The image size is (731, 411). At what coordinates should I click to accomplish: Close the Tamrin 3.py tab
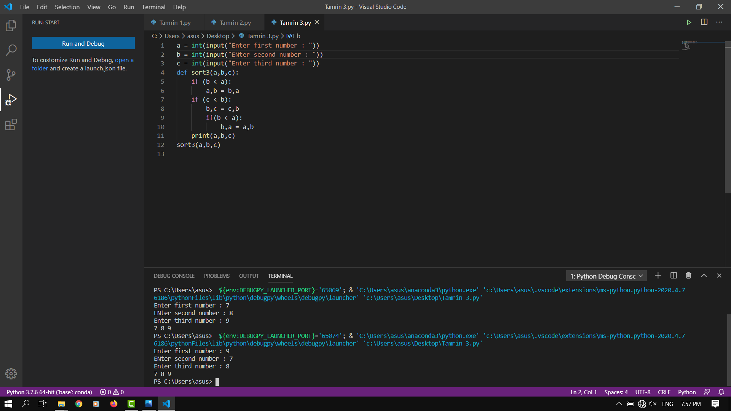[317, 22]
